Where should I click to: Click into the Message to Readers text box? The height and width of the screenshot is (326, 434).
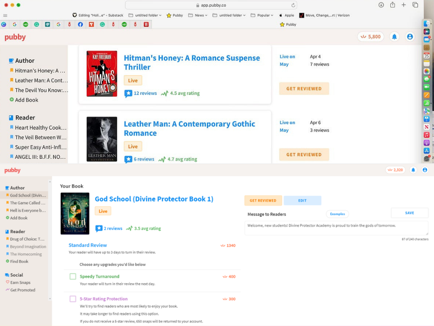pos(336,228)
